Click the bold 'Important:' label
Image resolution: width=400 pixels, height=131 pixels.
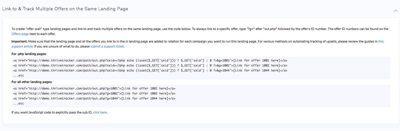click(x=19, y=41)
